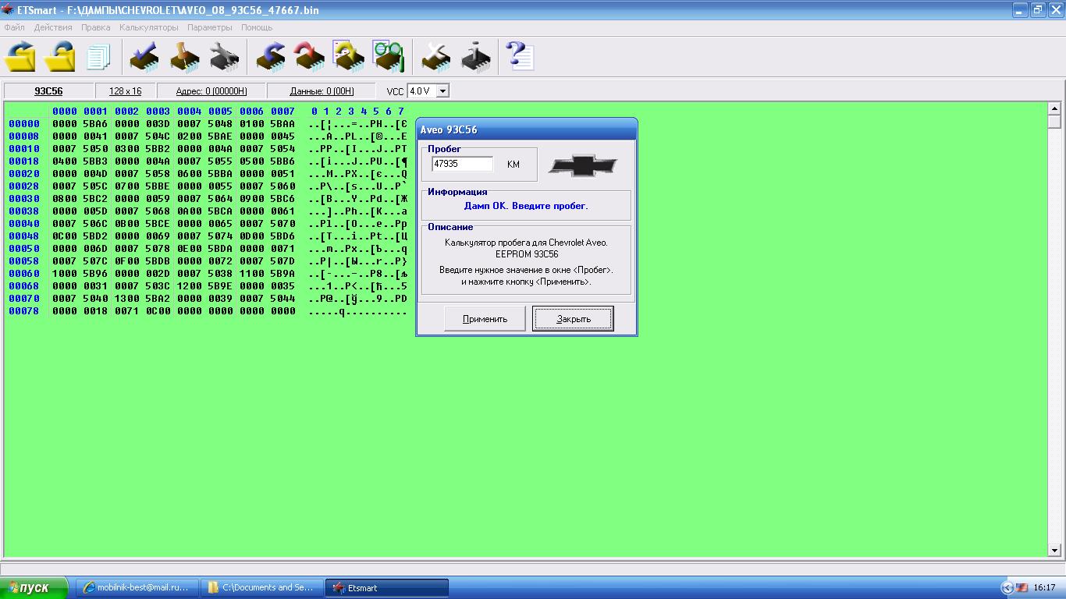Click the open file folder icon
This screenshot has height=599, width=1066.
(x=21, y=56)
